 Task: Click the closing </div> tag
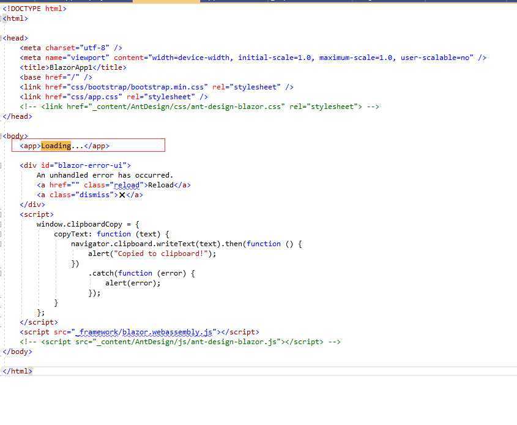32,205
